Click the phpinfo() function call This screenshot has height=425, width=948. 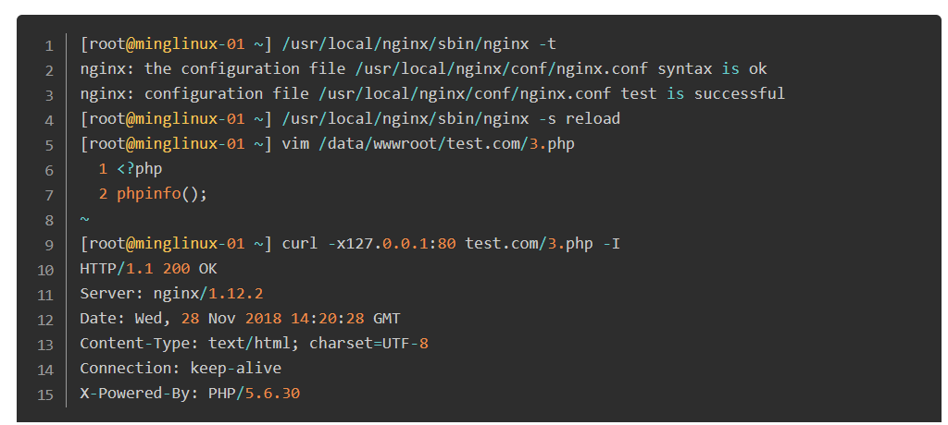[x=162, y=194]
